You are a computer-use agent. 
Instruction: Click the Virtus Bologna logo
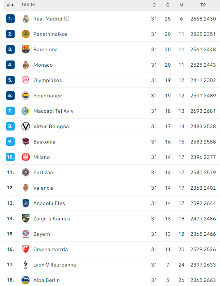coord(26,126)
